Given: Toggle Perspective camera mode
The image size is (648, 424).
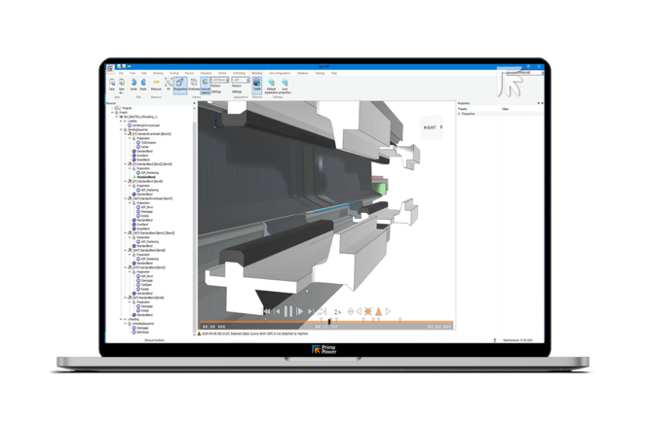Looking at the screenshot, I should pos(180,85).
